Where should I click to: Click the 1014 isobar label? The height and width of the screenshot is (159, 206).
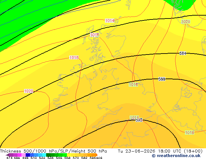(x=110, y=20)
